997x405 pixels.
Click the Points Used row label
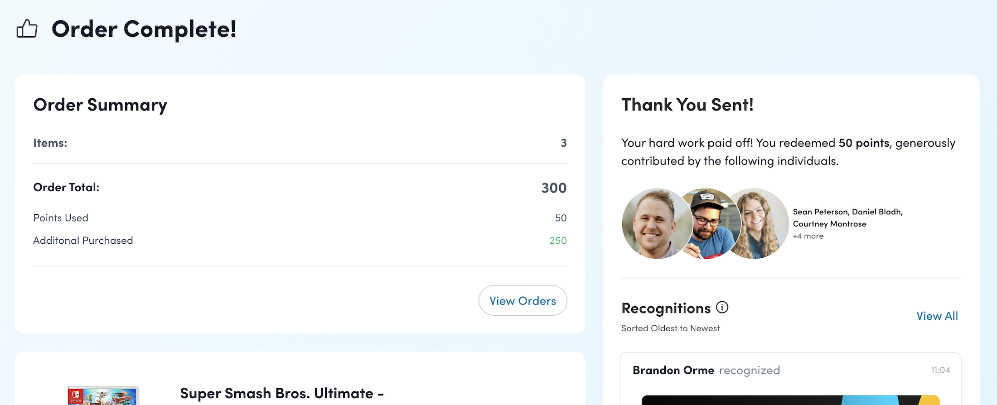(61, 218)
